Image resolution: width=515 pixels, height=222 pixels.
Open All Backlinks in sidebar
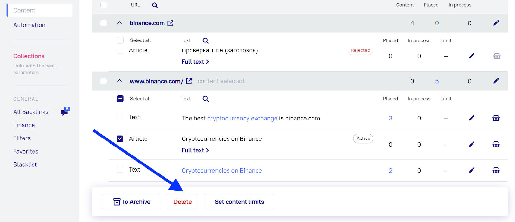point(31,112)
